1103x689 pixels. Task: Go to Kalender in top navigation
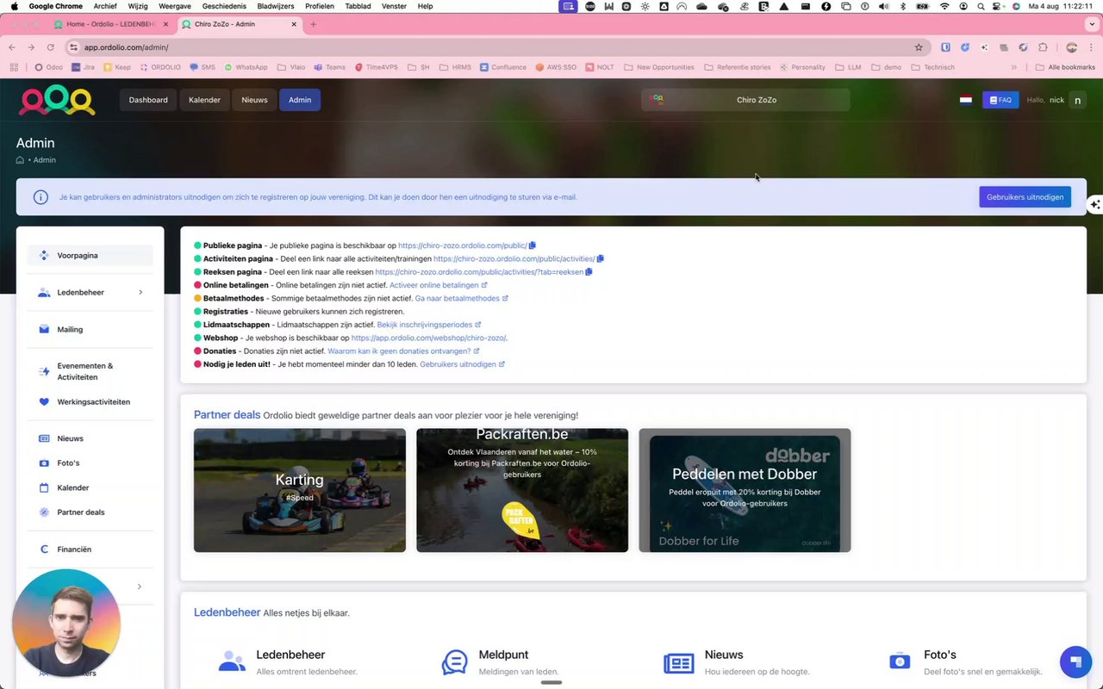click(205, 100)
